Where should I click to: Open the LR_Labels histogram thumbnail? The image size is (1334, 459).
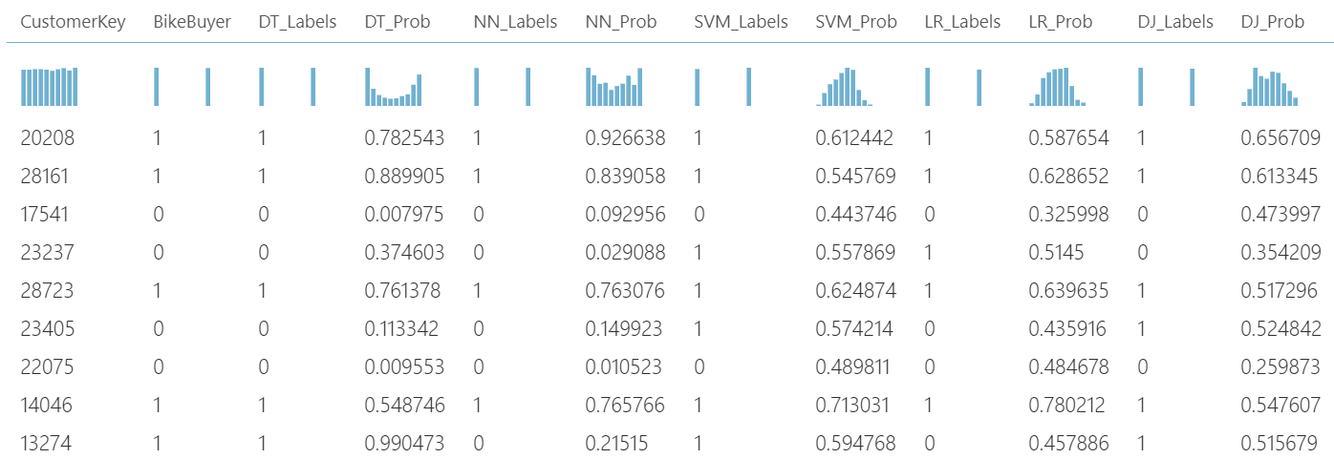[953, 87]
